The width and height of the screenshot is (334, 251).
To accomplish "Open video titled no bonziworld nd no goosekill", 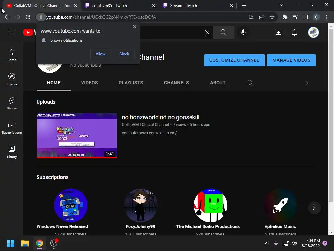I will click(160, 117).
